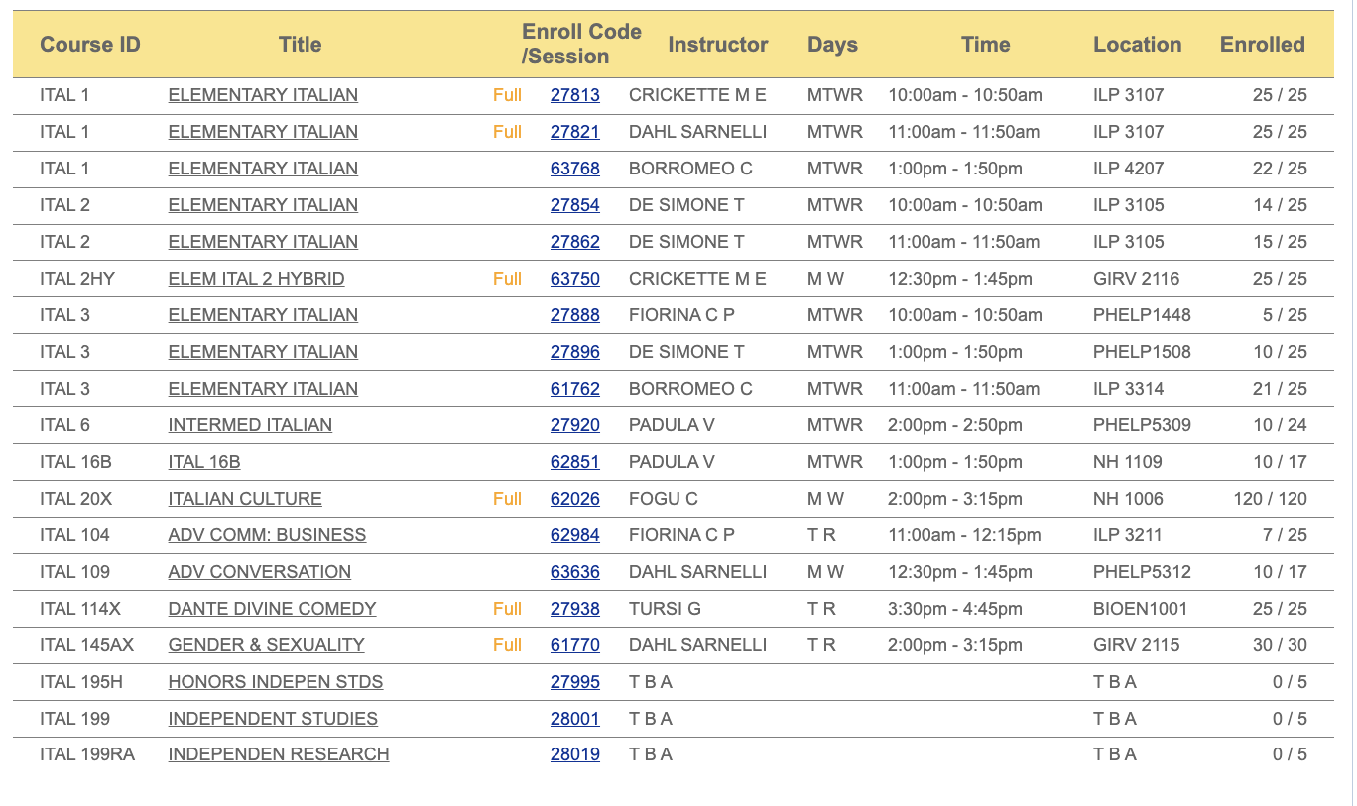Select course ID ITAL 195H
The image size is (1357, 806).
(x=82, y=682)
